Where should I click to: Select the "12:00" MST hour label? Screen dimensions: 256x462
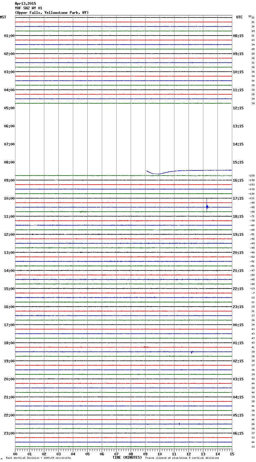[x=9, y=235]
